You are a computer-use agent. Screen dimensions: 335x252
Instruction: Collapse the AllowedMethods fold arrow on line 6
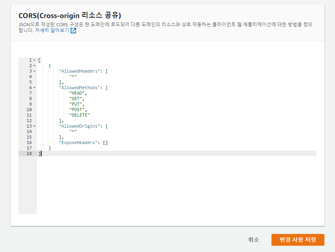coord(34,88)
